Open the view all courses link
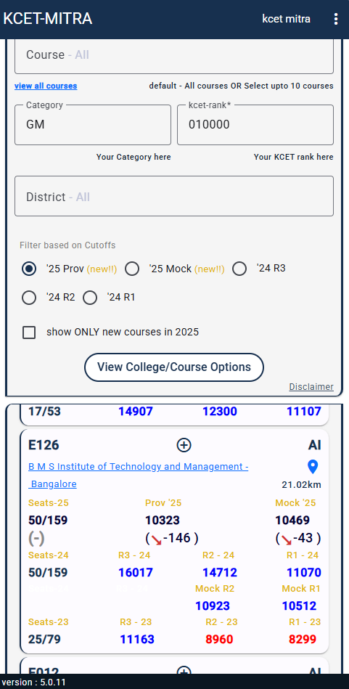The height and width of the screenshot is (689, 349). [x=46, y=86]
